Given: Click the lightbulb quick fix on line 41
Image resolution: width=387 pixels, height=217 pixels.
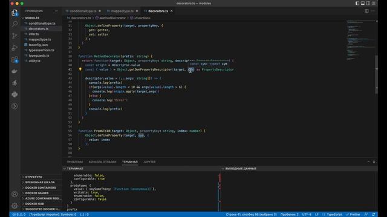Looking at the screenshot, I should pos(80,69).
